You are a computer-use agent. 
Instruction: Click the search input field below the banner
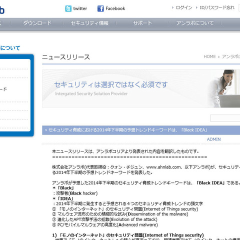(225, 118)
